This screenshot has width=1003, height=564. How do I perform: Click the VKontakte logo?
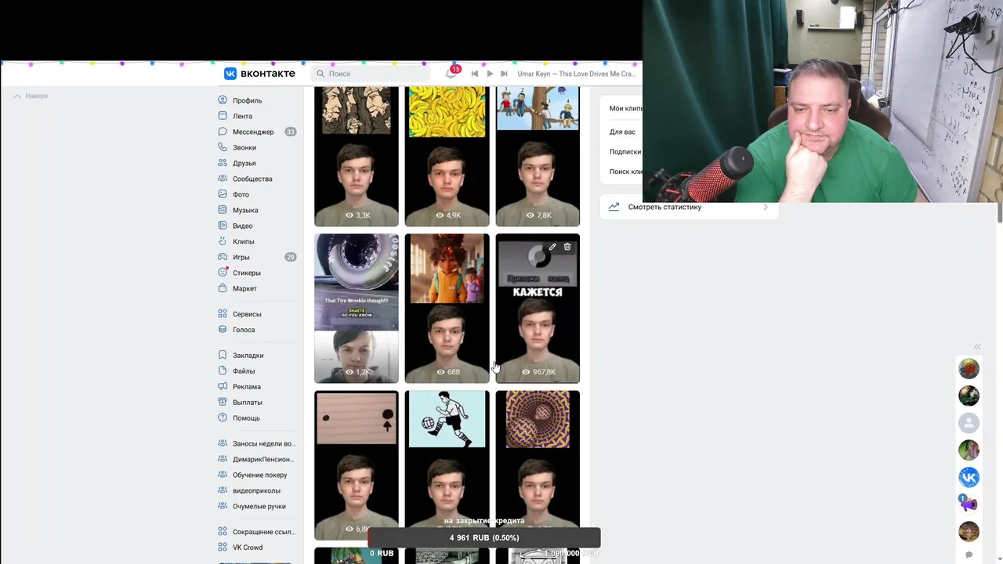[259, 74]
